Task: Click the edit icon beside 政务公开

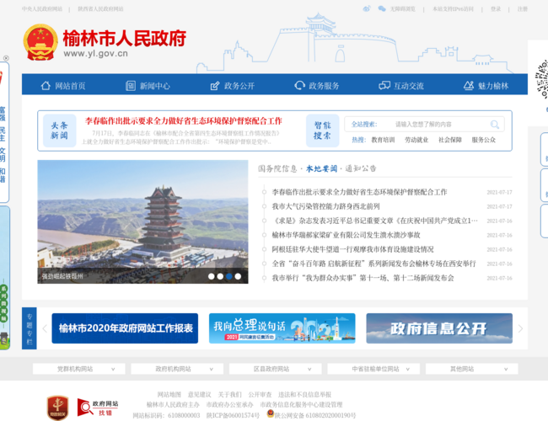Action: [x=215, y=86]
